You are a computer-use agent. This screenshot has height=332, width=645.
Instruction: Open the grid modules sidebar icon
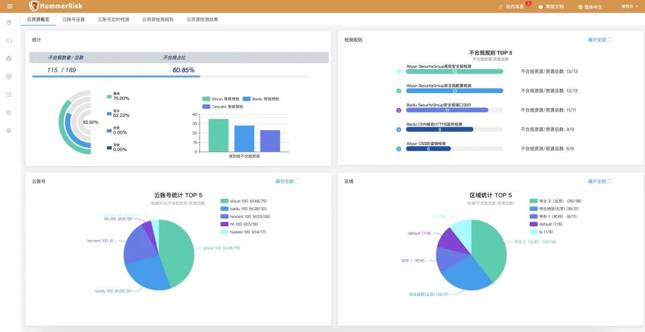9,112
